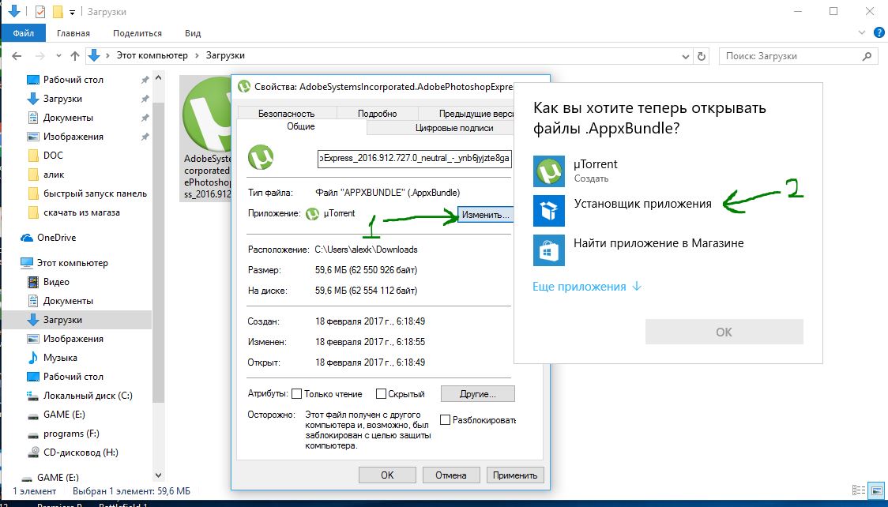
Task: Go up one folder level arrow
Action: coord(75,56)
